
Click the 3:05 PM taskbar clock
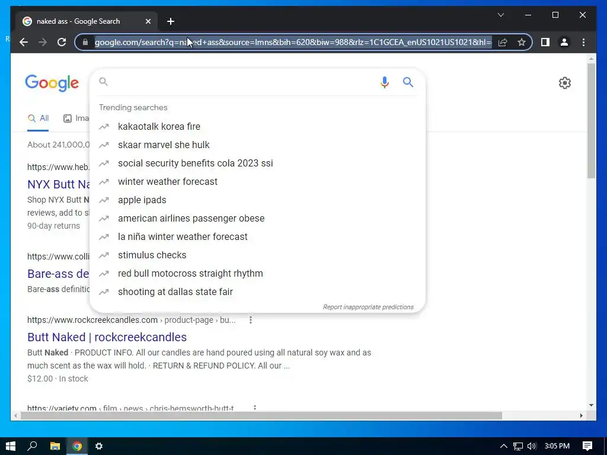point(557,446)
